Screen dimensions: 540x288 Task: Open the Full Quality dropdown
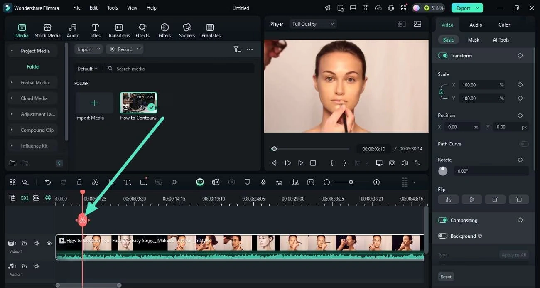313,24
